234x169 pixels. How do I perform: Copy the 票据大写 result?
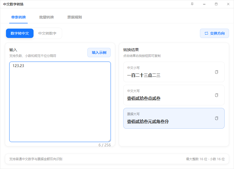coord(217,118)
